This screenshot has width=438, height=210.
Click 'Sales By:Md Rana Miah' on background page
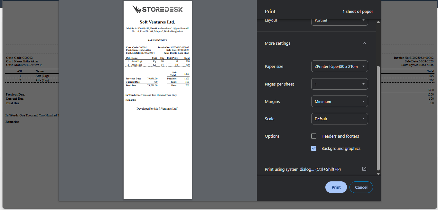(417, 65)
